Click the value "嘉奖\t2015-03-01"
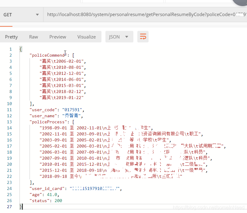This screenshot has width=247, height=213. (x=61, y=86)
